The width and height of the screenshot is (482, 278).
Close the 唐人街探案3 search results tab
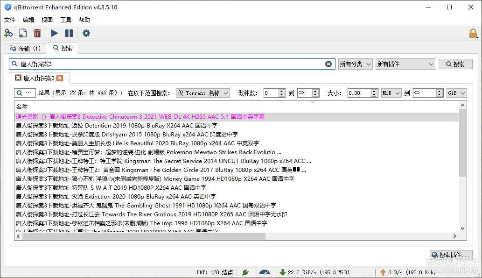60,78
